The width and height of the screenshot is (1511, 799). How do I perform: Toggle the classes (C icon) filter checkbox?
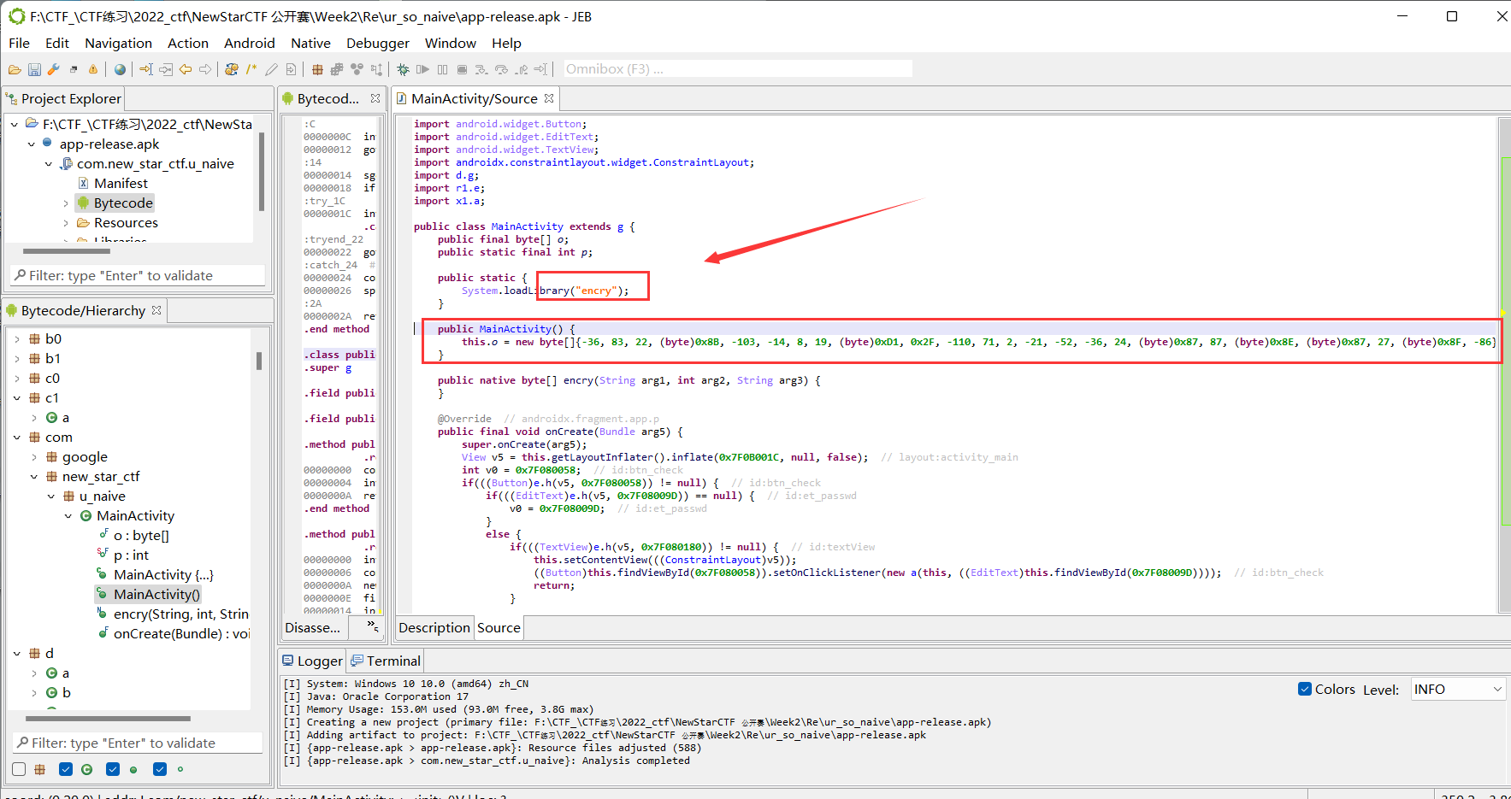66,769
